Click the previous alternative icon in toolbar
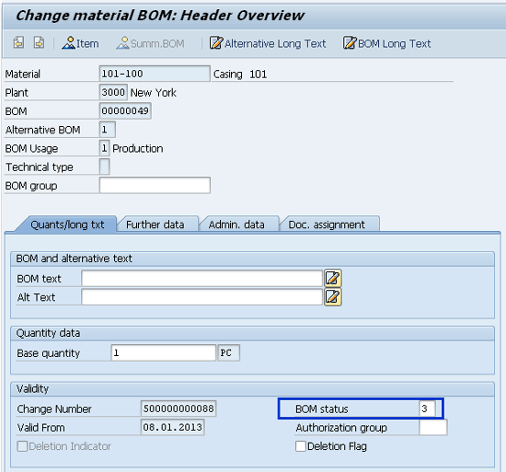 point(18,43)
